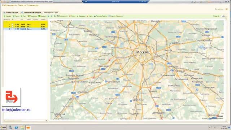The height and width of the screenshot is (130, 231).
Task: Open the Windows Start button
Action: pyautogui.click(x=3, y=127)
